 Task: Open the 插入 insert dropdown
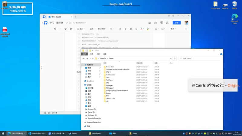point(81,29)
